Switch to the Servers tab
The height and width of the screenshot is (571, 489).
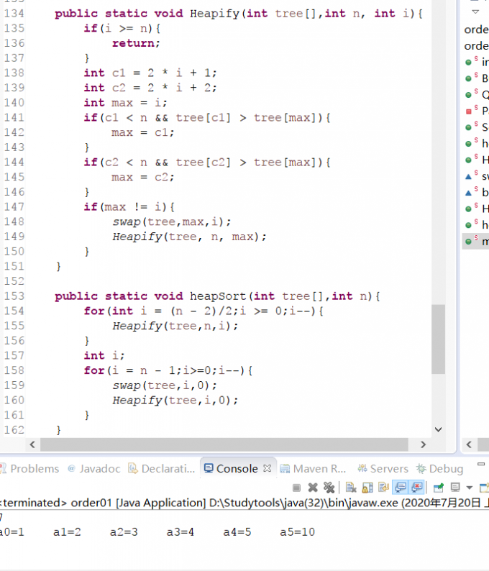(x=383, y=468)
